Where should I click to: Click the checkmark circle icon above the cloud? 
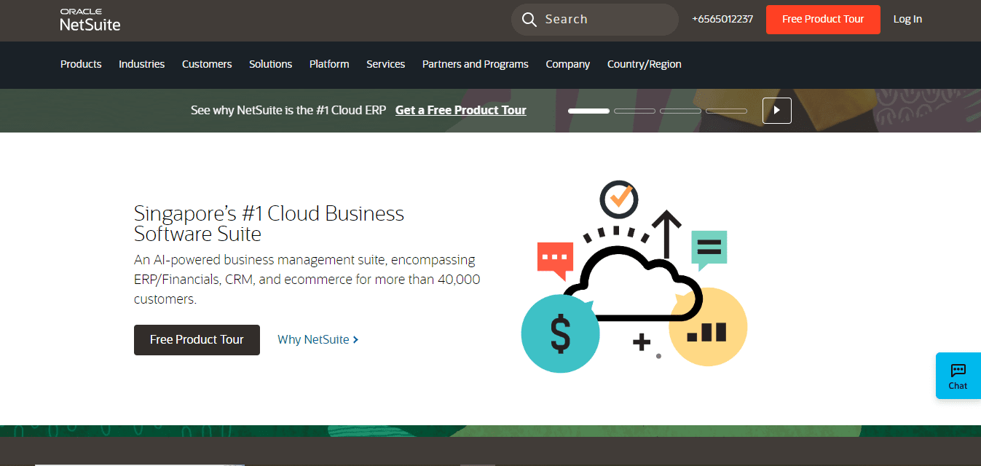618,199
